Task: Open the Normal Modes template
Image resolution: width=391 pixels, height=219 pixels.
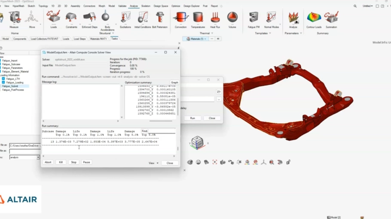Action: tap(271, 18)
